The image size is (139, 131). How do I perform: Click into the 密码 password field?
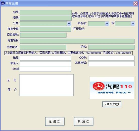[46, 18]
